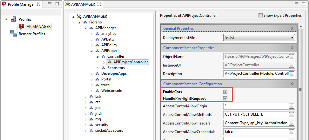Click the APIPolicy node icon
The height and width of the screenshot is (140, 309).
click(97, 45)
